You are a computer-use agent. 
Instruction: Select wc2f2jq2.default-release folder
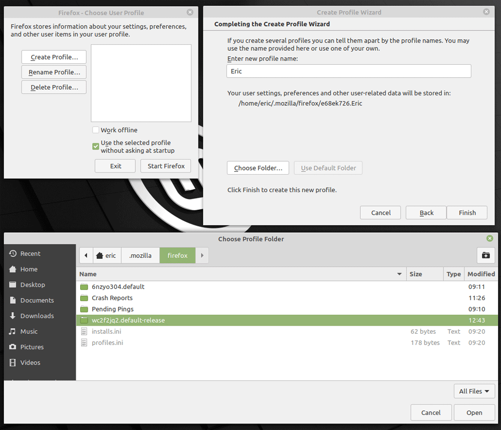coord(287,320)
